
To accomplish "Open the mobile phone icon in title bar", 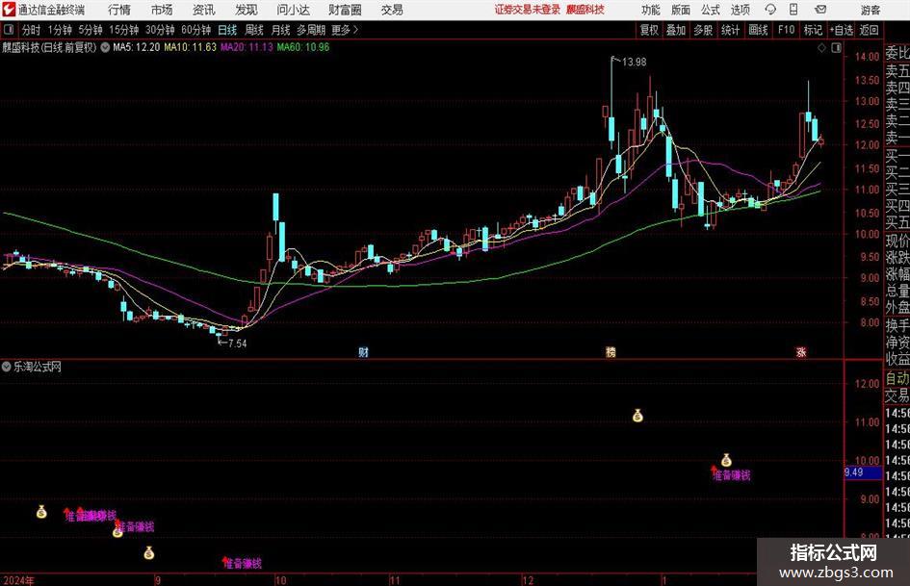I will click(x=793, y=10).
